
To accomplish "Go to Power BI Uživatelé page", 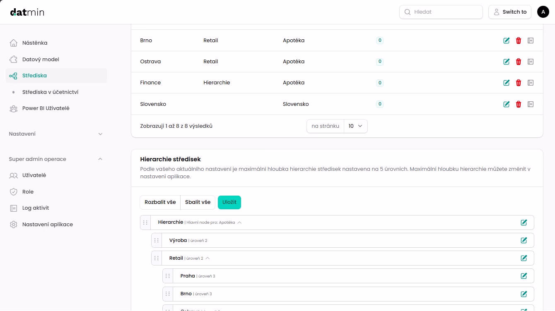I will (x=46, y=108).
